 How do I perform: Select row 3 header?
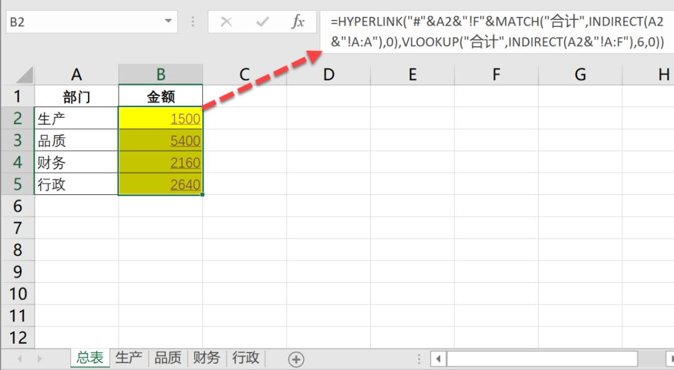click(17, 140)
